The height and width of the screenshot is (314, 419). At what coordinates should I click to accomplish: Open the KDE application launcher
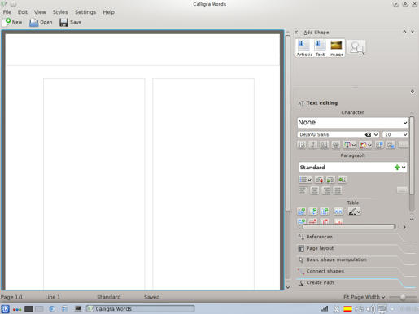(5, 309)
